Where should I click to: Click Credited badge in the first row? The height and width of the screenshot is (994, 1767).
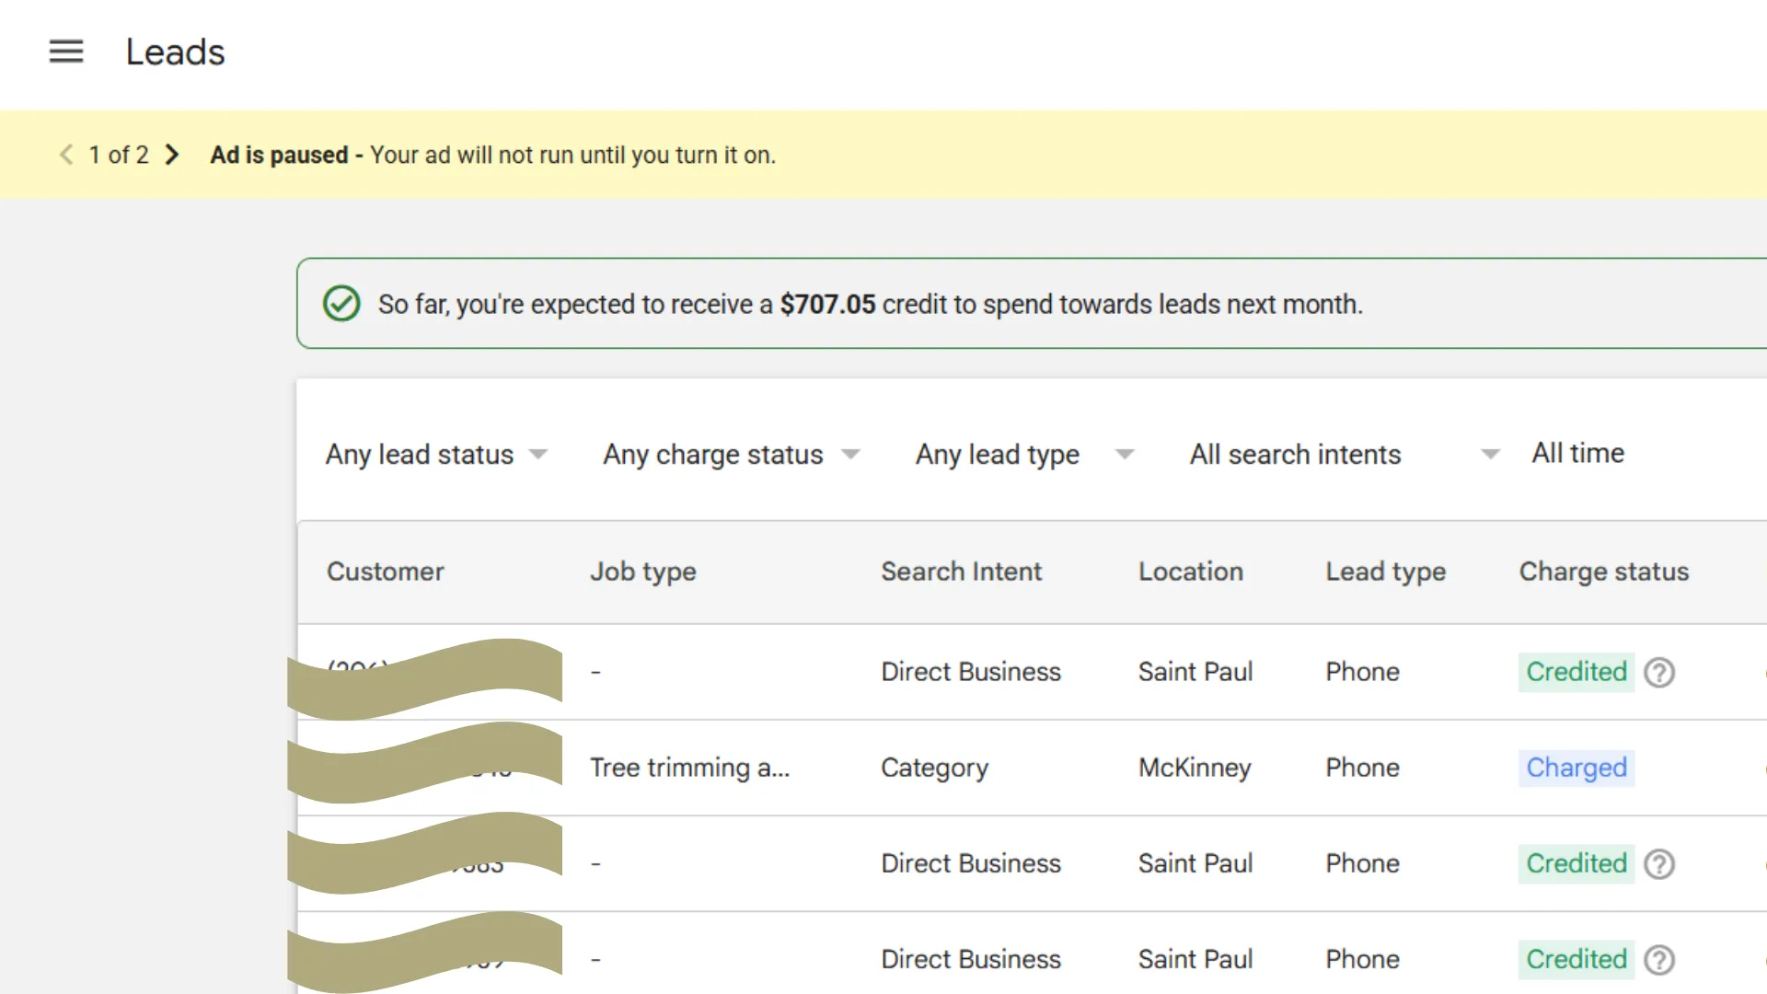tap(1576, 672)
